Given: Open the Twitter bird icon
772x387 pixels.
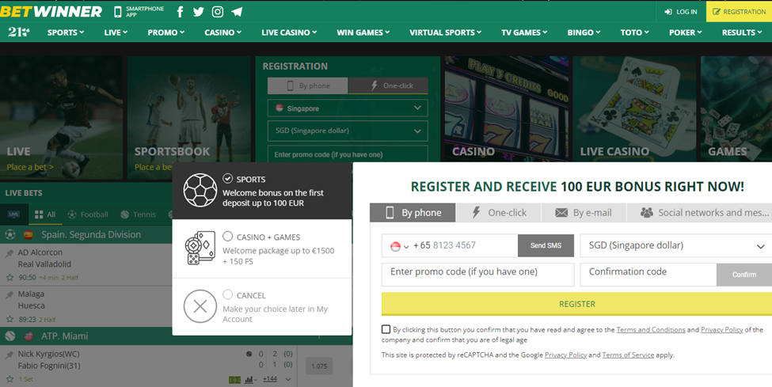Looking at the screenshot, I should (x=199, y=12).
